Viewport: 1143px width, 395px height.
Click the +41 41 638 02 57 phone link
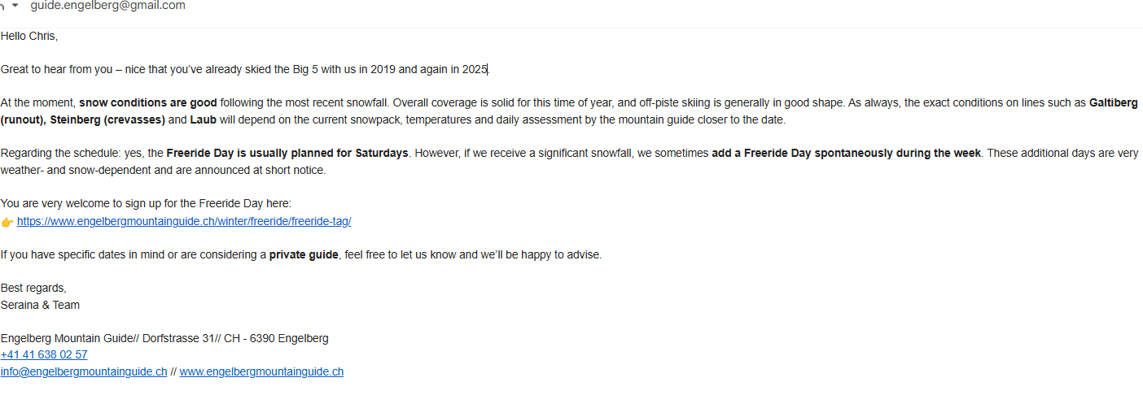44,354
